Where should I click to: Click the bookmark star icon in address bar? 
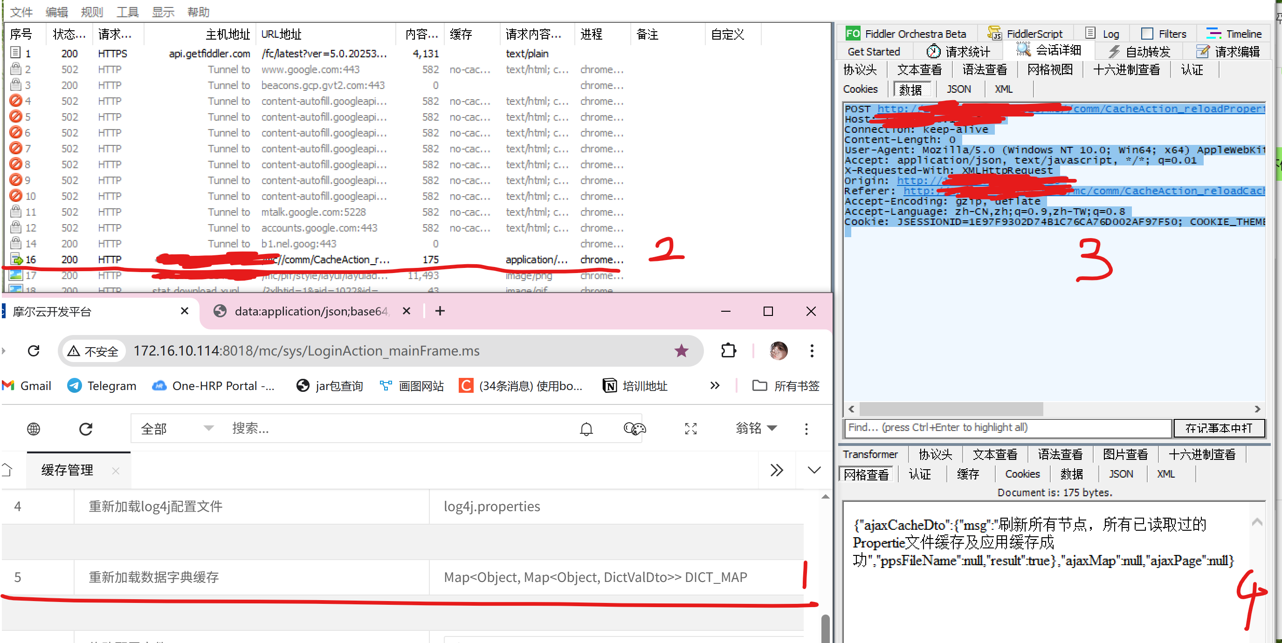pos(681,351)
